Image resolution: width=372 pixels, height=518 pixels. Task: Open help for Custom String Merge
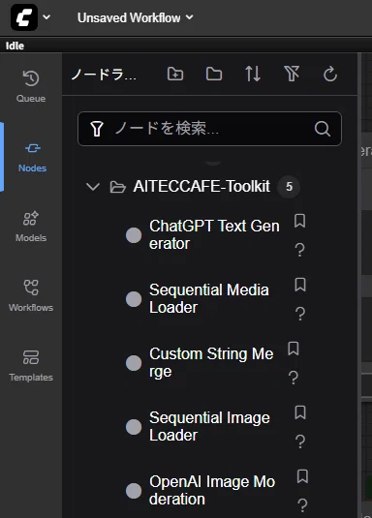click(294, 378)
